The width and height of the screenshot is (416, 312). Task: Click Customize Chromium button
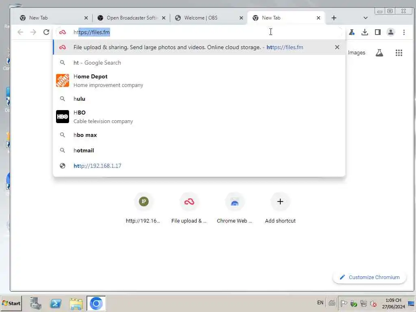point(369,277)
